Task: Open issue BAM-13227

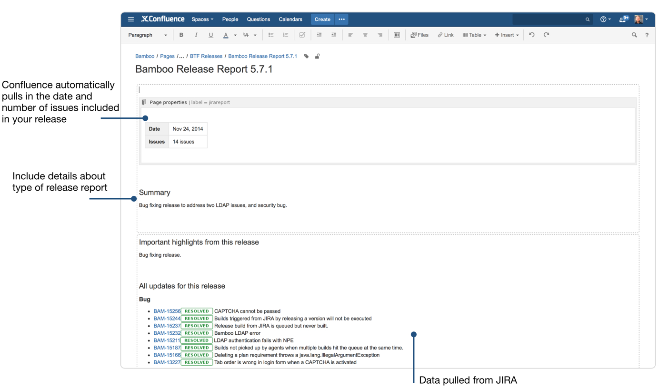Action: click(x=167, y=362)
